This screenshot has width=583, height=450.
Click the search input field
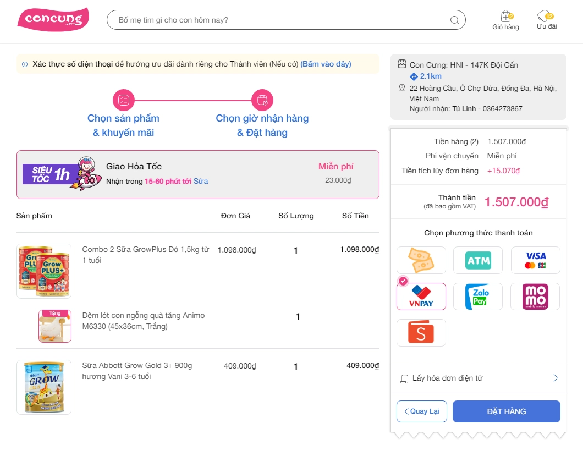(x=280, y=20)
